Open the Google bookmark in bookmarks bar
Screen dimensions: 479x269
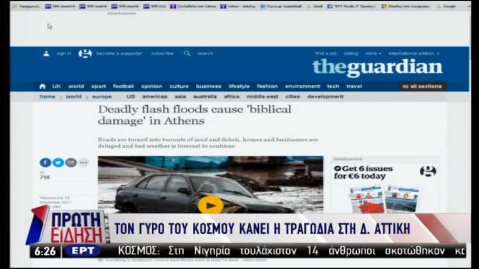[x=446, y=6]
